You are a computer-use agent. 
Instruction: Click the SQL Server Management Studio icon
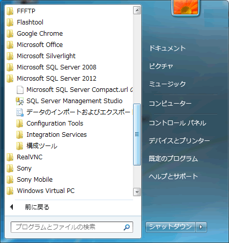[x=20, y=101]
